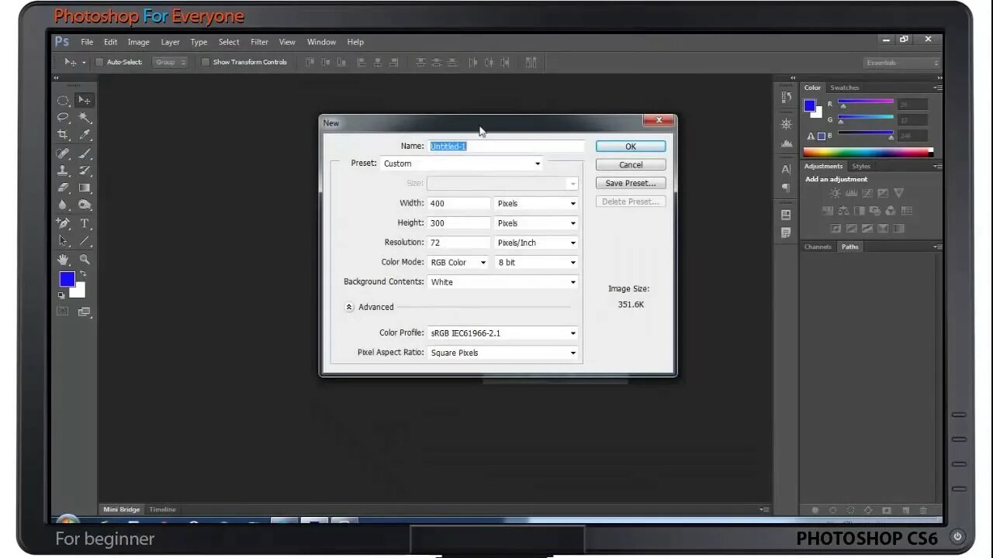Collapse the Advanced section
Viewport: 993px width, 558px height.
[349, 307]
